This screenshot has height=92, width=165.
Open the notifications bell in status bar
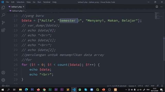coord(162,86)
